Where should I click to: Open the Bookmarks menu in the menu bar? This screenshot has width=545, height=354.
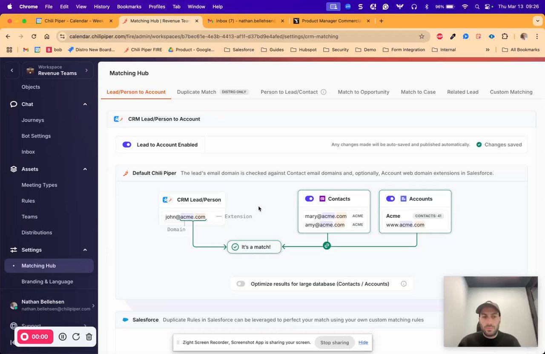tap(129, 7)
